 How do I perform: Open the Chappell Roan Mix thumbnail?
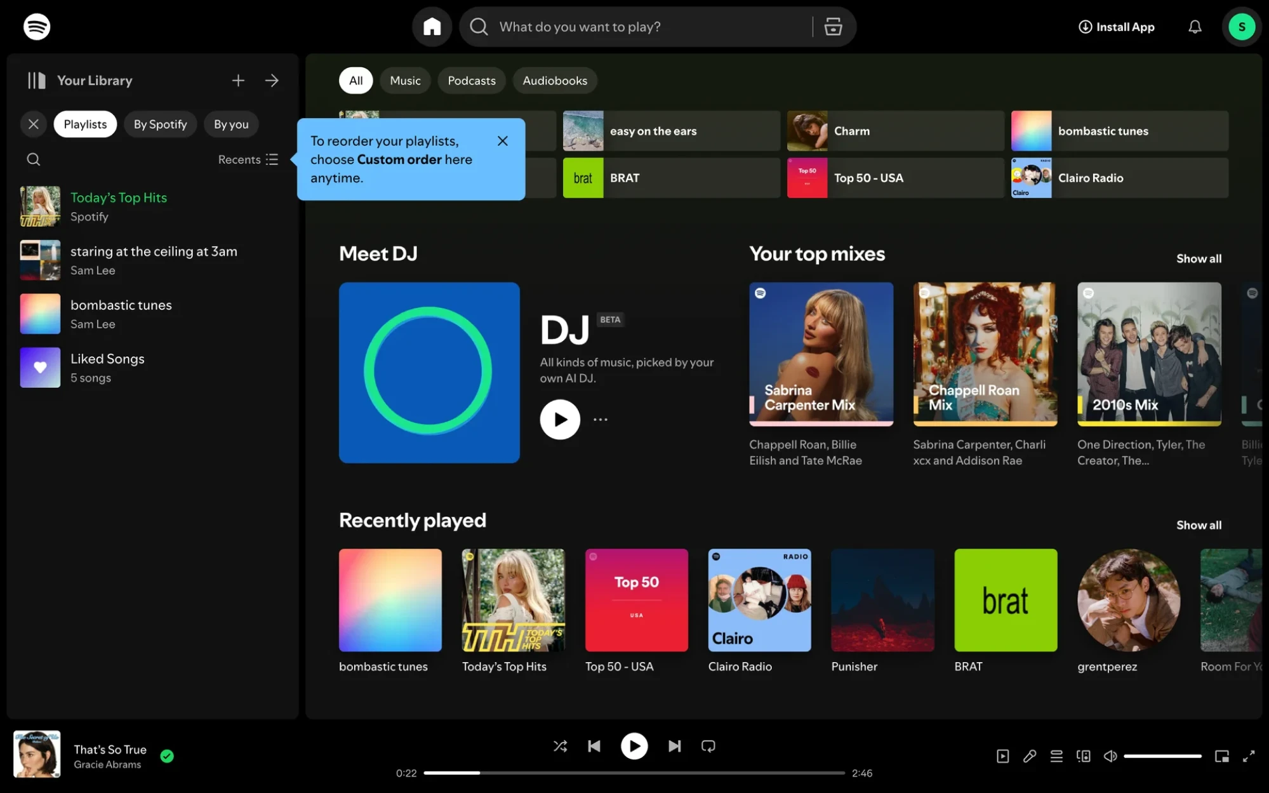click(985, 354)
